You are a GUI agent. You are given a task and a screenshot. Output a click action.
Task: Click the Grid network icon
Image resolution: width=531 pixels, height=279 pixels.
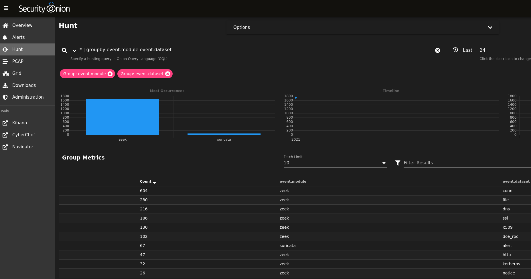tap(5, 73)
